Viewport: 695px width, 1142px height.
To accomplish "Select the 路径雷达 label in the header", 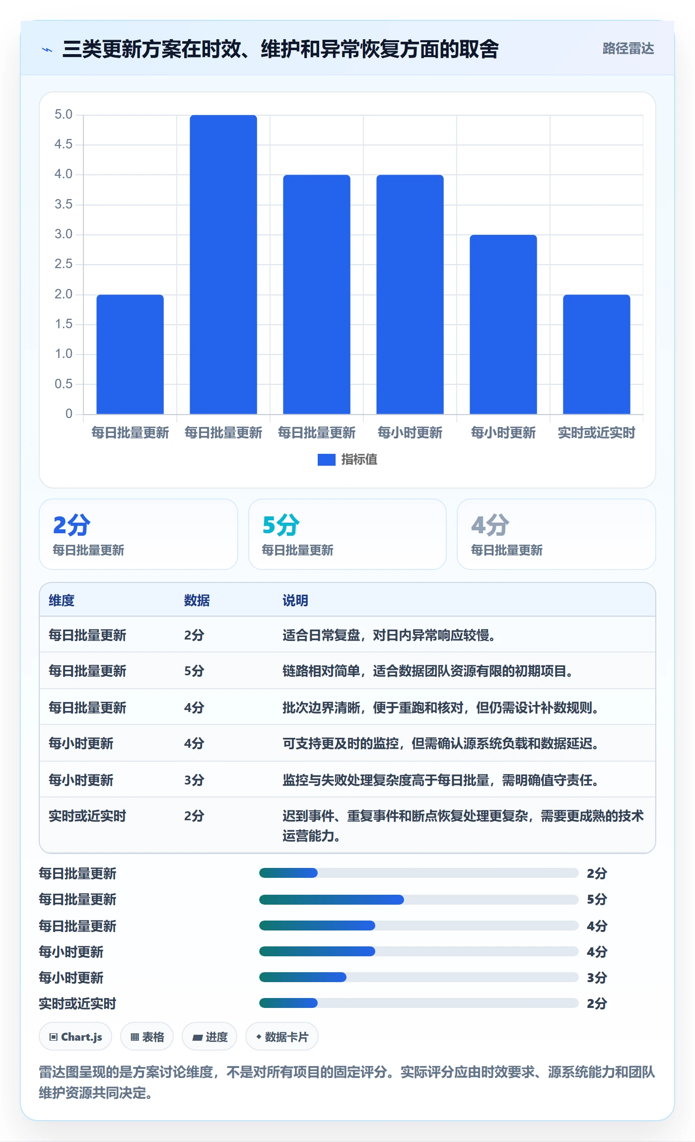I will pos(628,49).
